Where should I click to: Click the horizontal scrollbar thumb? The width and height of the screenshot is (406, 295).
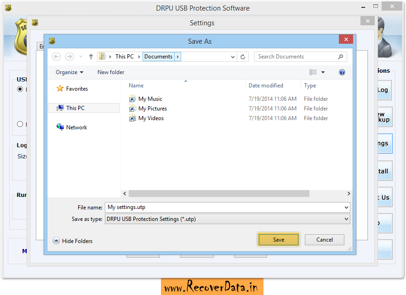(219, 193)
